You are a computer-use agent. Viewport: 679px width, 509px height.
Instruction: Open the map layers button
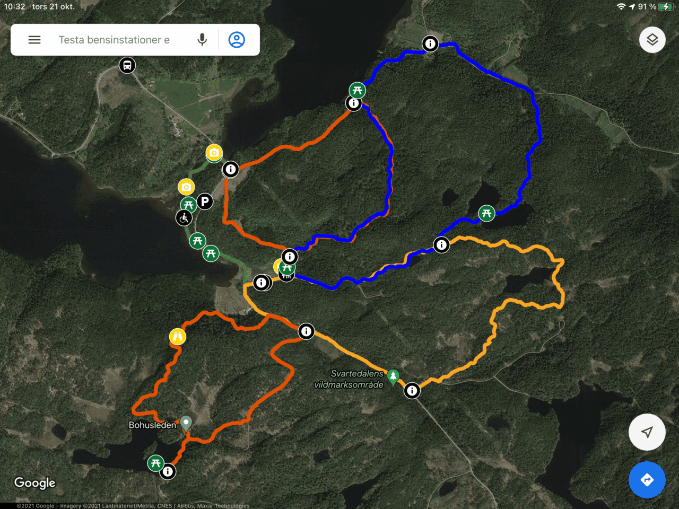pos(652,40)
